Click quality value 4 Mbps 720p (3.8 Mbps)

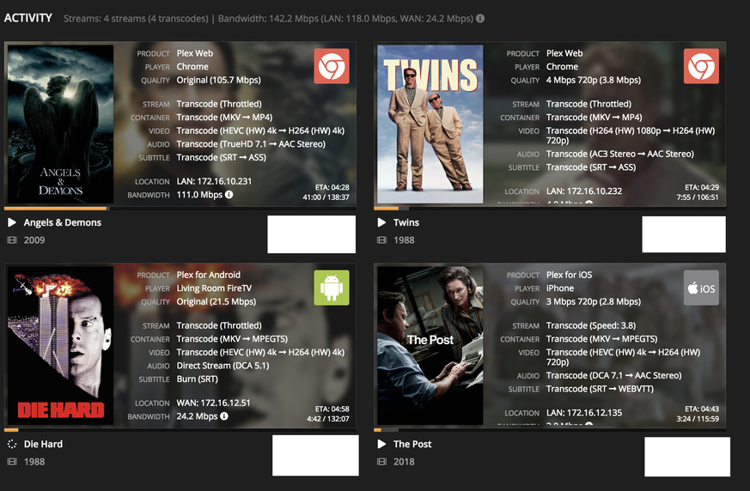click(x=594, y=80)
